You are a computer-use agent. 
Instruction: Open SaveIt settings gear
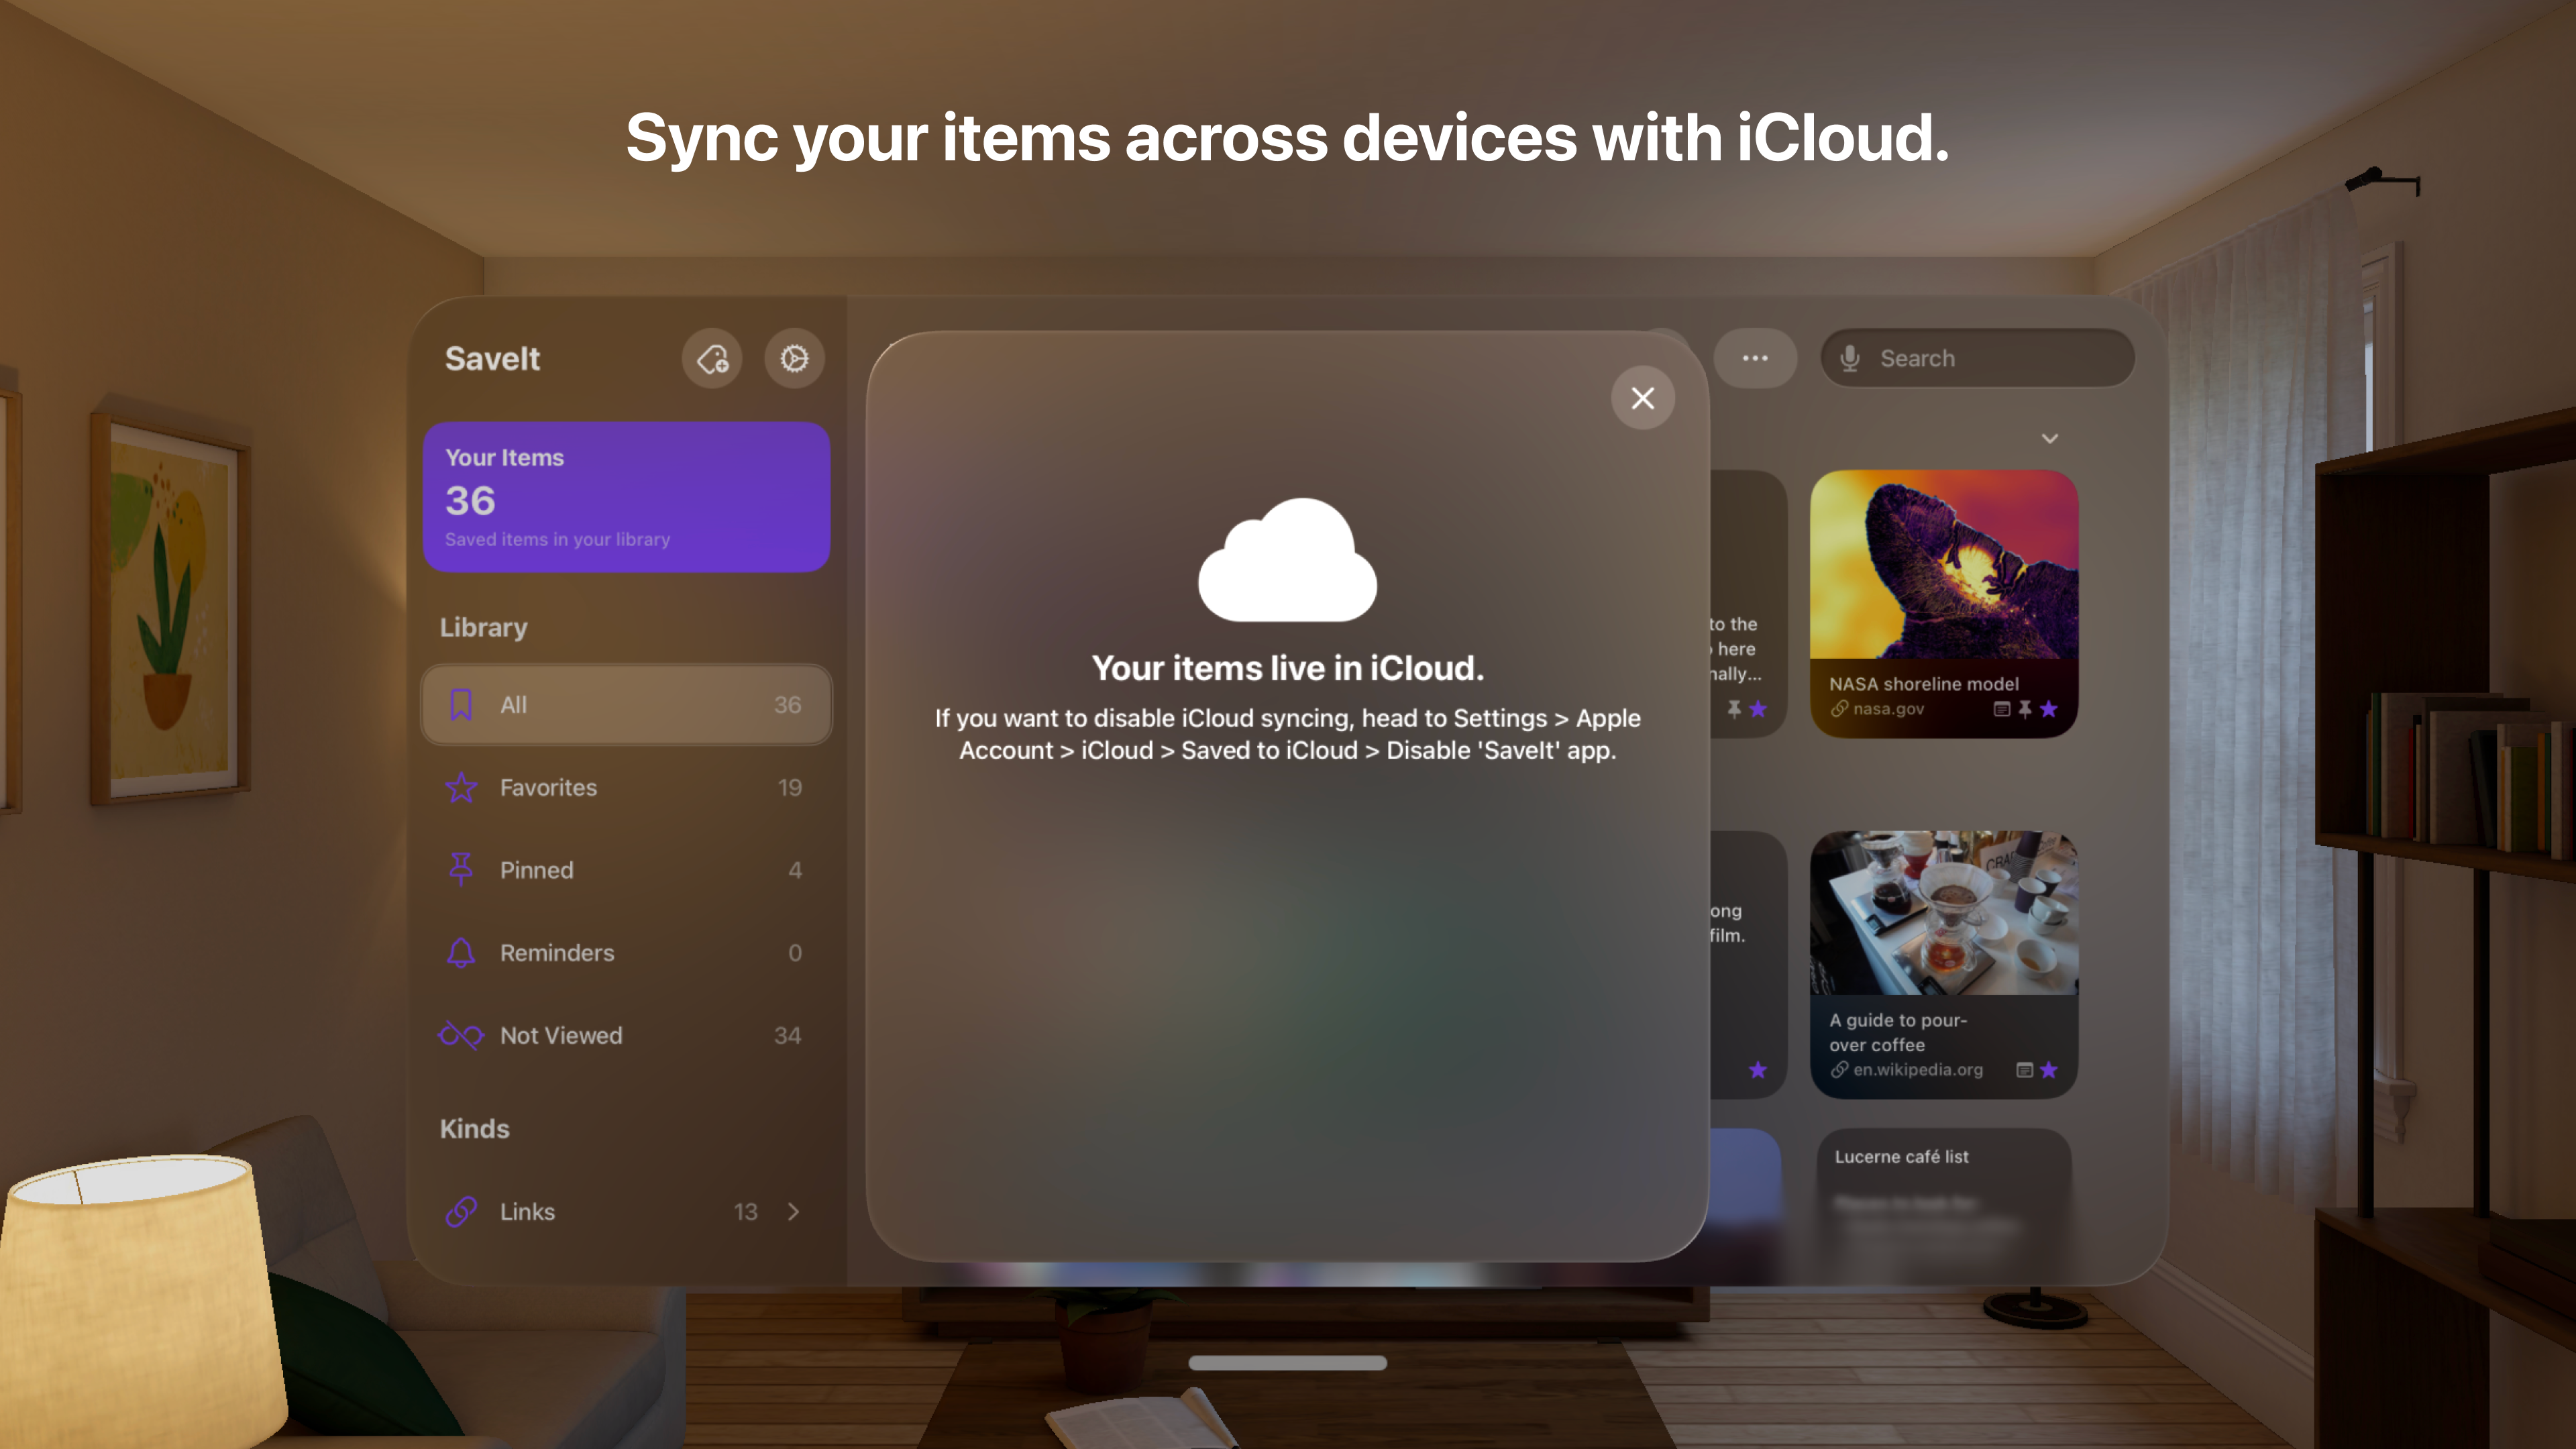(794, 358)
